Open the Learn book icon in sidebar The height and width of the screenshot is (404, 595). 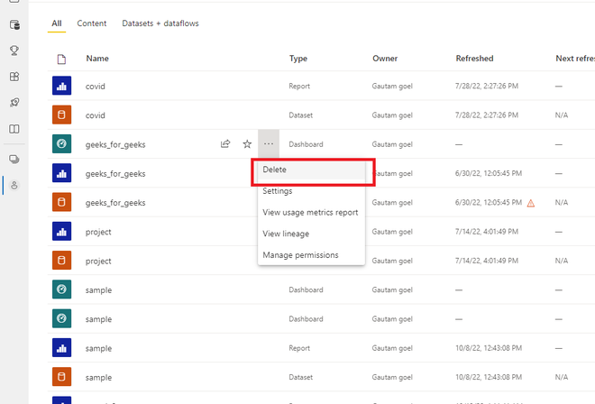point(14,129)
